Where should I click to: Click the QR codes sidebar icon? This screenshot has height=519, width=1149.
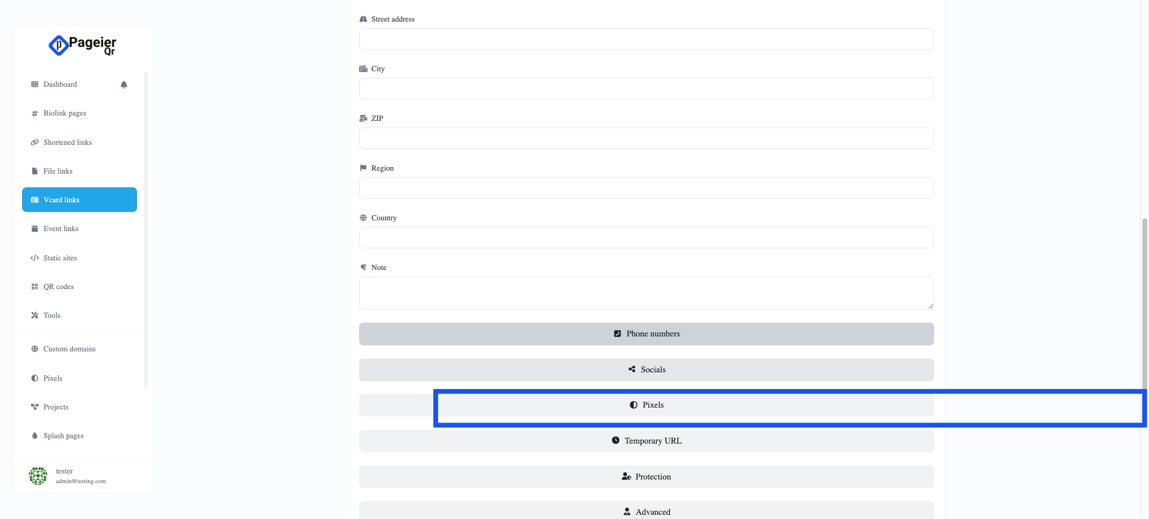click(x=35, y=287)
